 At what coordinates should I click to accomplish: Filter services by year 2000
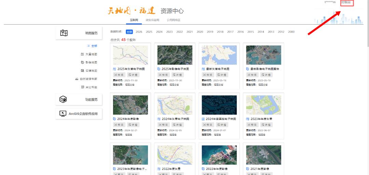pyautogui.click(x=291, y=32)
